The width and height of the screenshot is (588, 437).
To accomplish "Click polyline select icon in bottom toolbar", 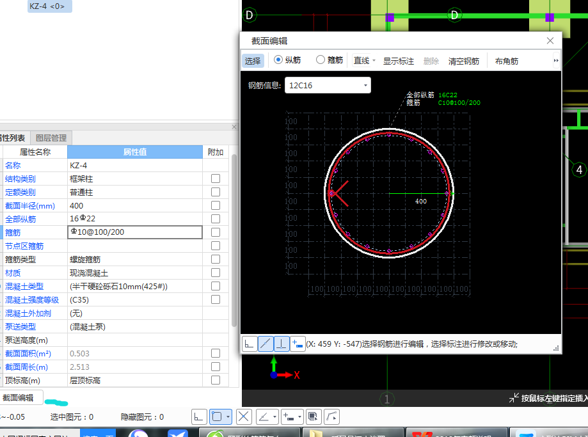I will pos(331,417).
